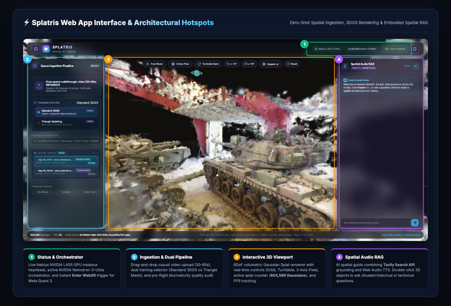Click the Training Pipeline header icon
This screenshot has width=451, height=306.
35,103
